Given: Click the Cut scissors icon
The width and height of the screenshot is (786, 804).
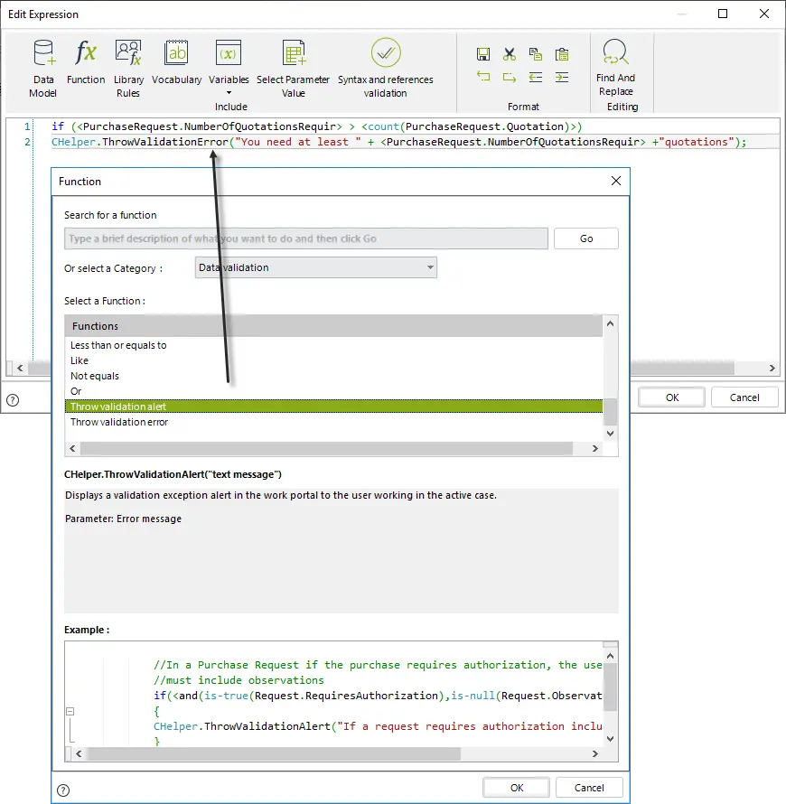Looking at the screenshot, I should [x=510, y=54].
